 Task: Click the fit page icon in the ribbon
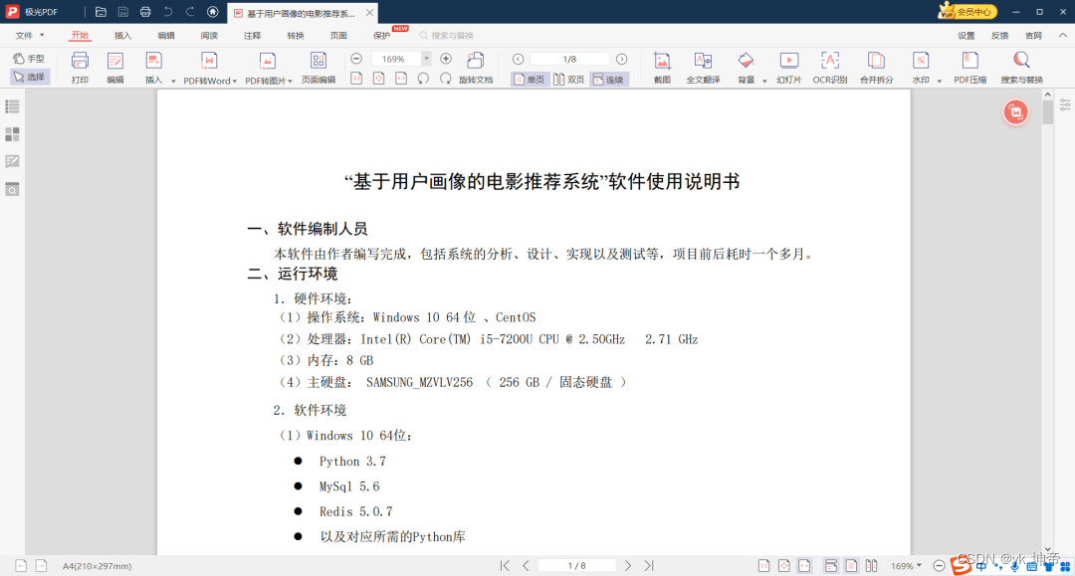tap(378, 79)
